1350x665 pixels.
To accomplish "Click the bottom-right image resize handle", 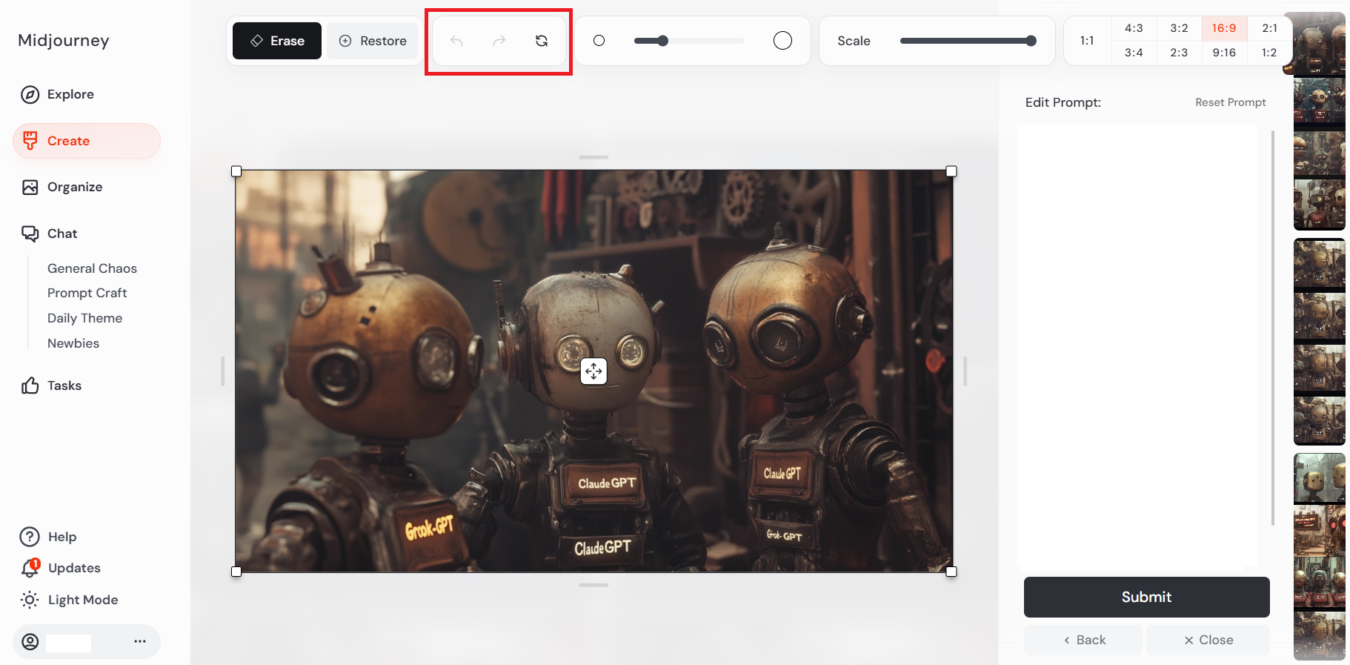I will [951, 572].
